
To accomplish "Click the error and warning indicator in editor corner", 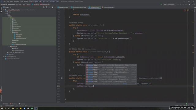I will (x=187, y=10).
